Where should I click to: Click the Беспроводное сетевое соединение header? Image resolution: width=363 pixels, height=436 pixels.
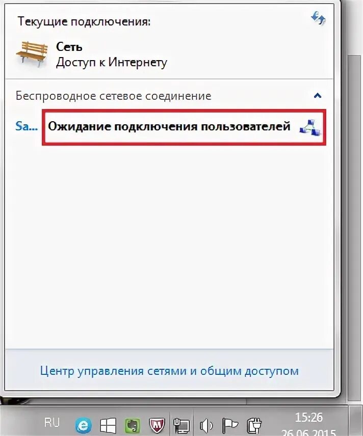(114, 96)
